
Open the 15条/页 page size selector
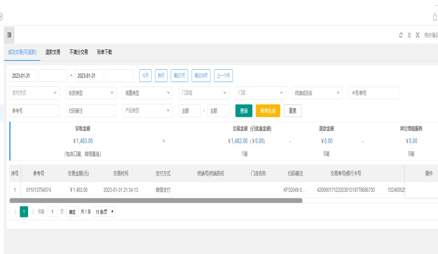pos(104,212)
